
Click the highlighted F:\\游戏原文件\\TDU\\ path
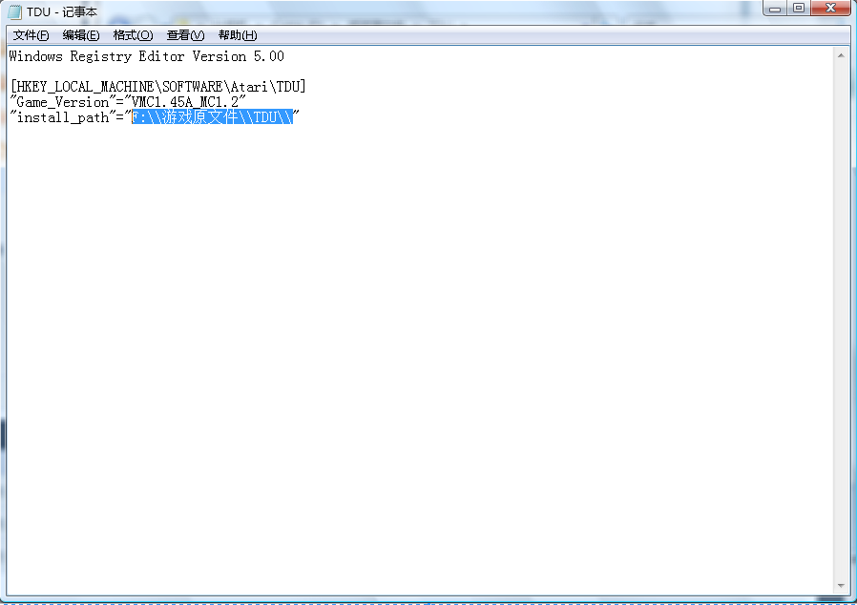(213, 117)
